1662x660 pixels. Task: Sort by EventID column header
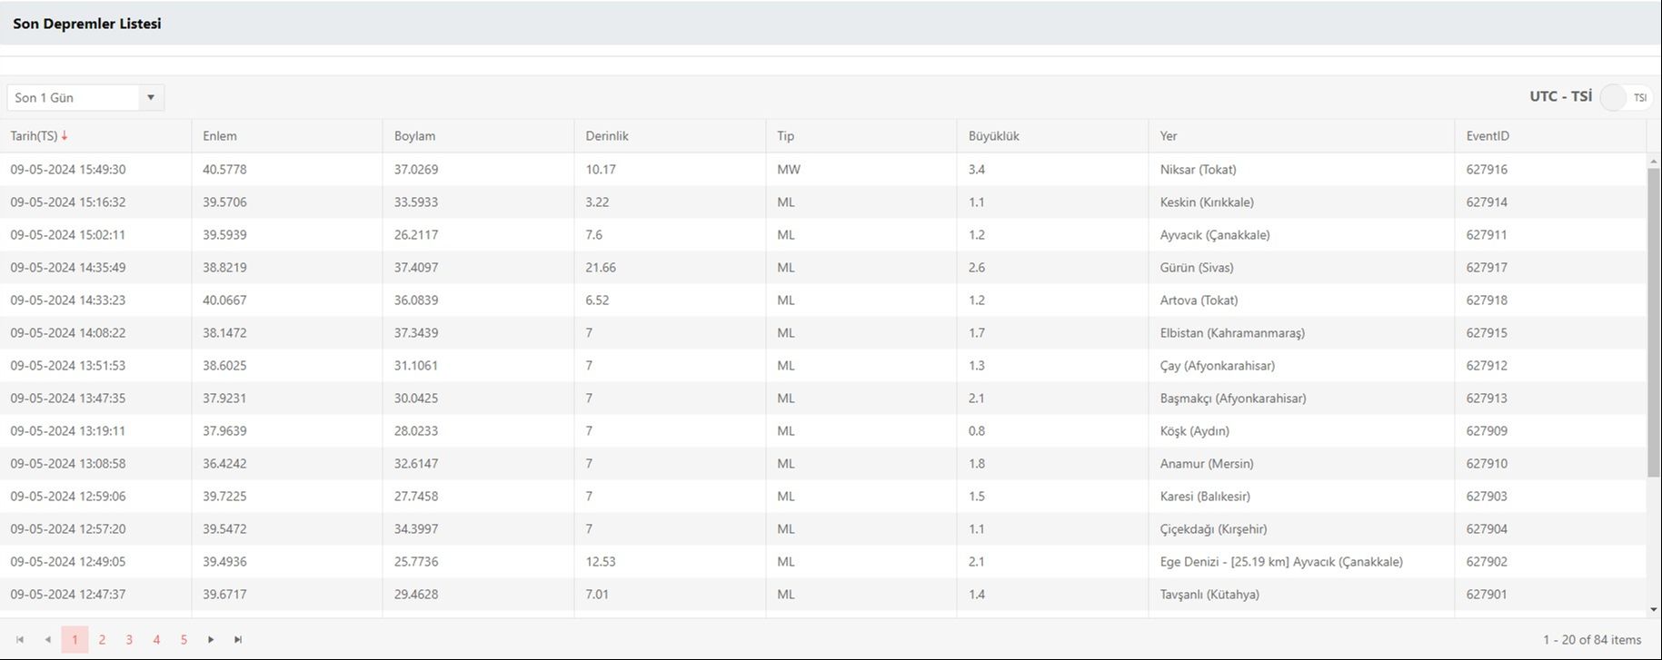pos(1488,136)
